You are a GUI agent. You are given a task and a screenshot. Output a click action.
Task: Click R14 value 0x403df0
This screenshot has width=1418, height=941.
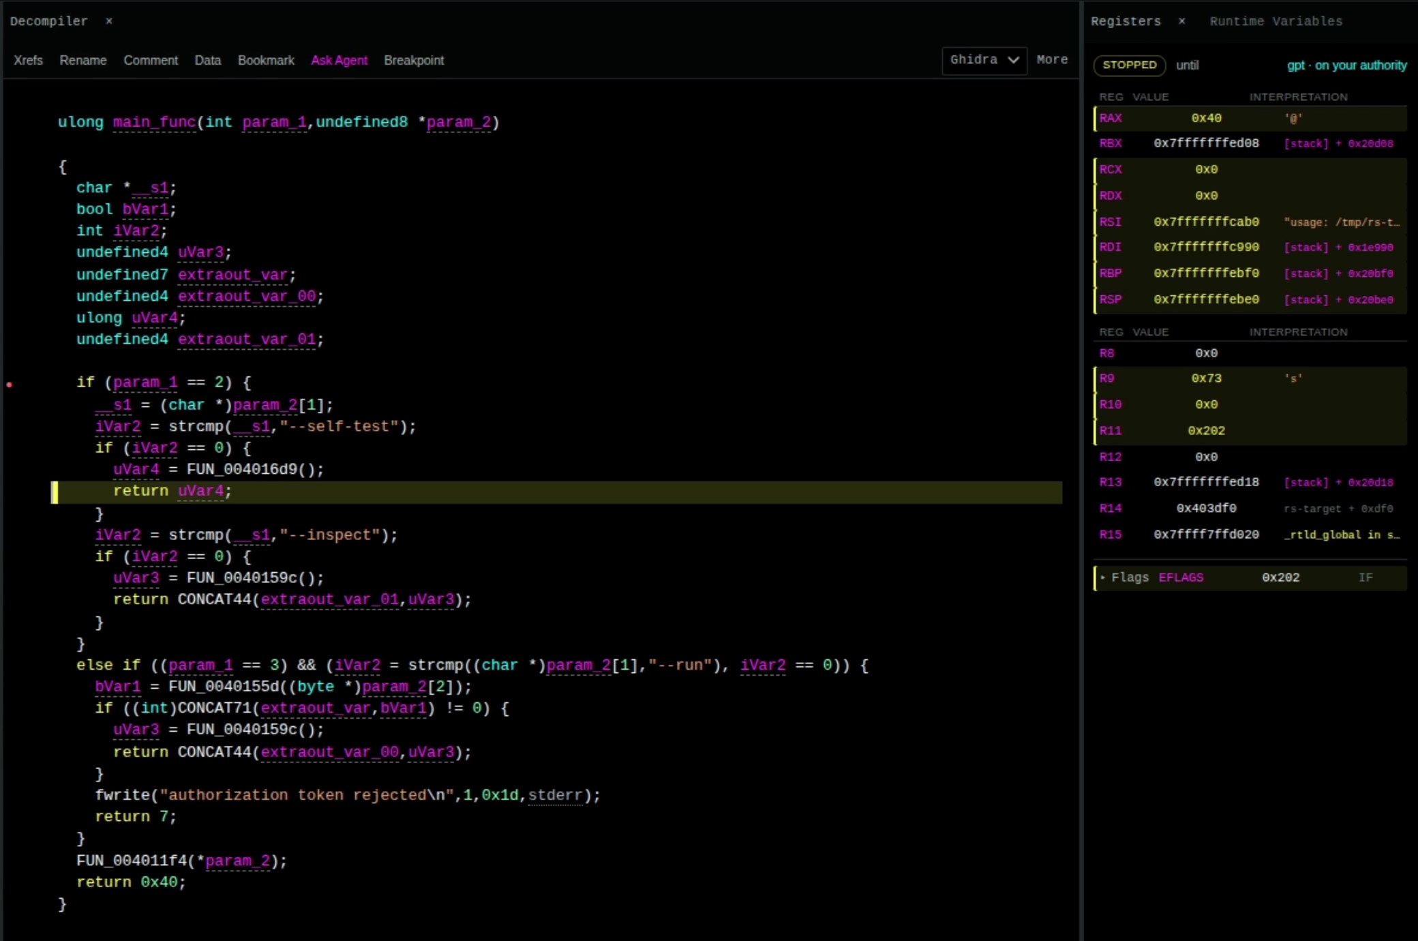1206,508
